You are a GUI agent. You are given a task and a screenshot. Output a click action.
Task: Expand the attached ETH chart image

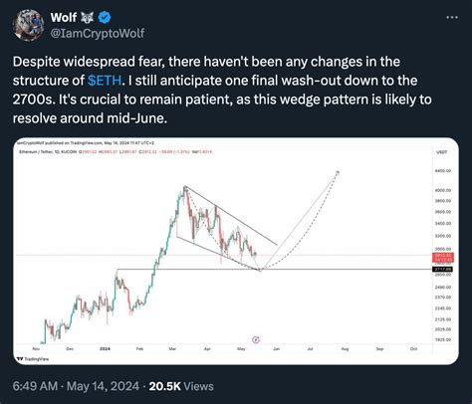coord(236,251)
